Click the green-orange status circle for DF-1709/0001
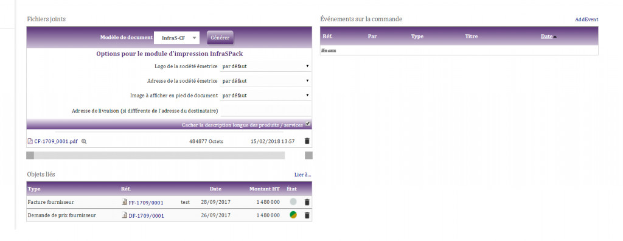The height and width of the screenshot is (241, 623). coord(293,215)
